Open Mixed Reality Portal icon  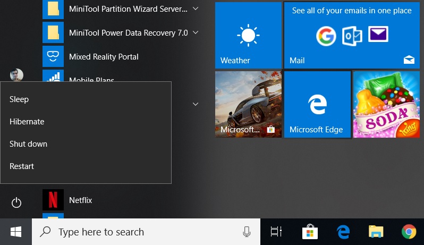(53, 56)
